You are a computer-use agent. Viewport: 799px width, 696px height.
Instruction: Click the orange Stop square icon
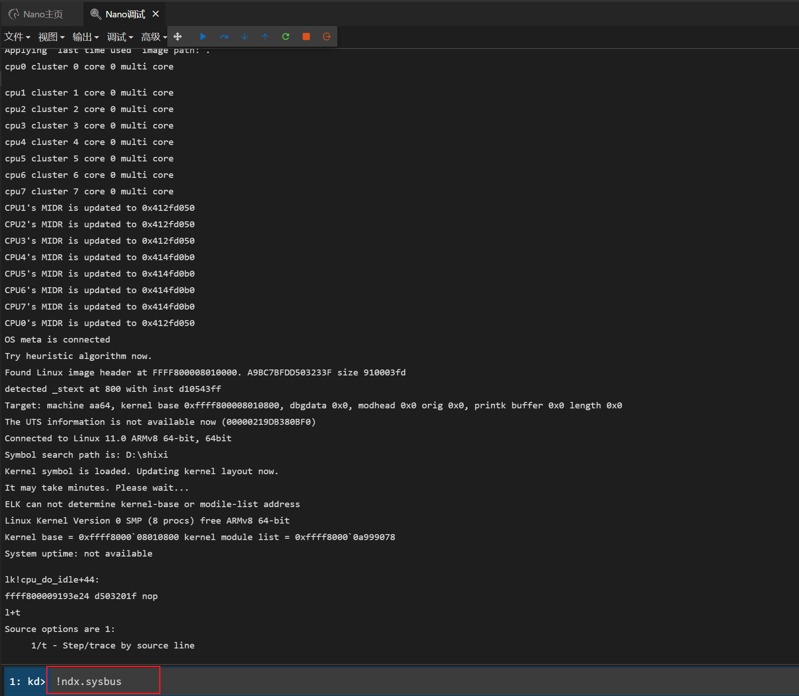[x=306, y=37]
